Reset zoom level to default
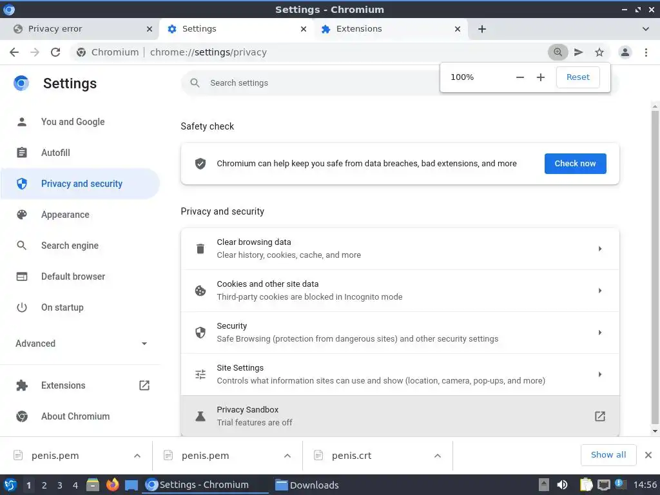The height and width of the screenshot is (495, 660). coord(578,77)
